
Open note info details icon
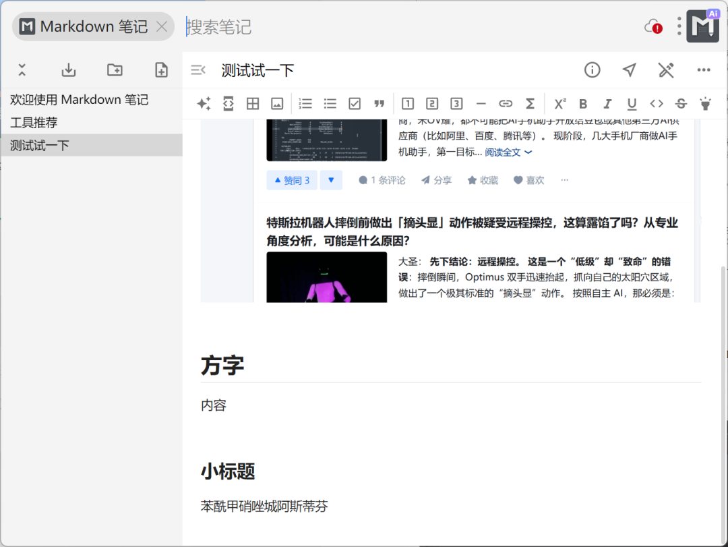592,70
